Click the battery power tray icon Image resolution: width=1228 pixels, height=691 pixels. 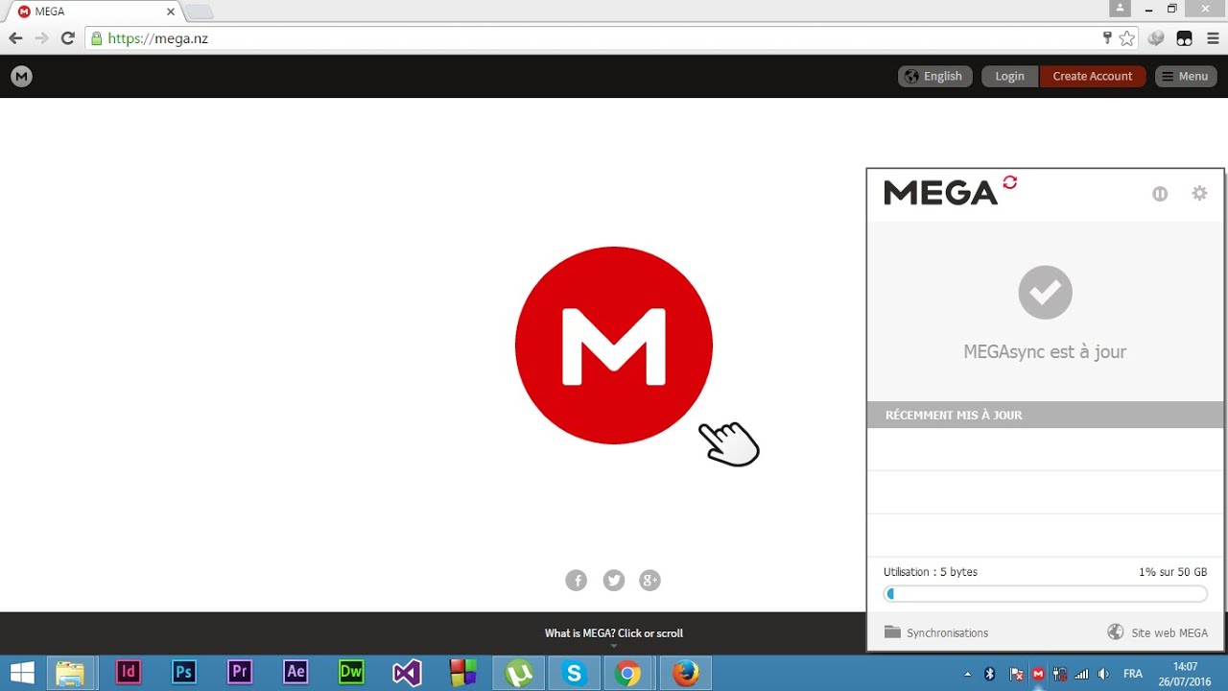point(1060,674)
